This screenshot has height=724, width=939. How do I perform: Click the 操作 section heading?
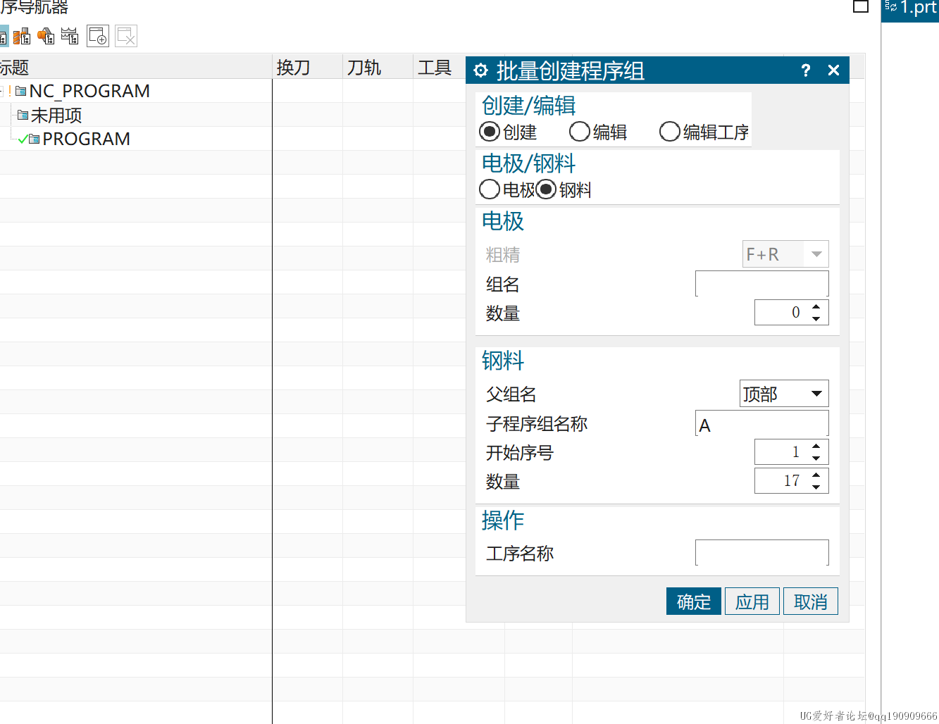click(503, 520)
